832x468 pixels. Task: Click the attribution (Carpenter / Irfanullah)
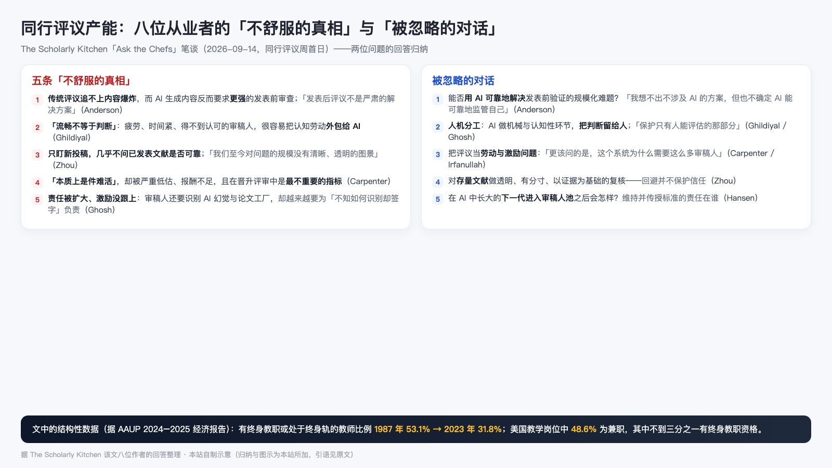point(612,159)
